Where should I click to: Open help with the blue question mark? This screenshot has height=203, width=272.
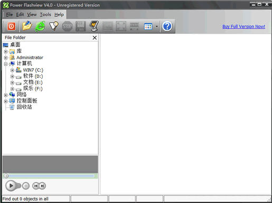pyautogui.click(x=167, y=26)
